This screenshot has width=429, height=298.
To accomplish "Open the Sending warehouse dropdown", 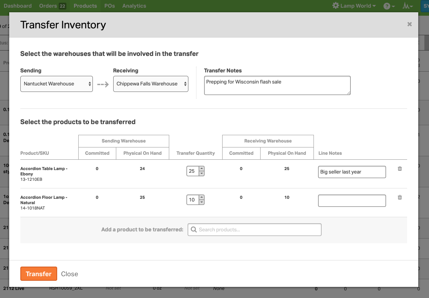I will tap(56, 84).
